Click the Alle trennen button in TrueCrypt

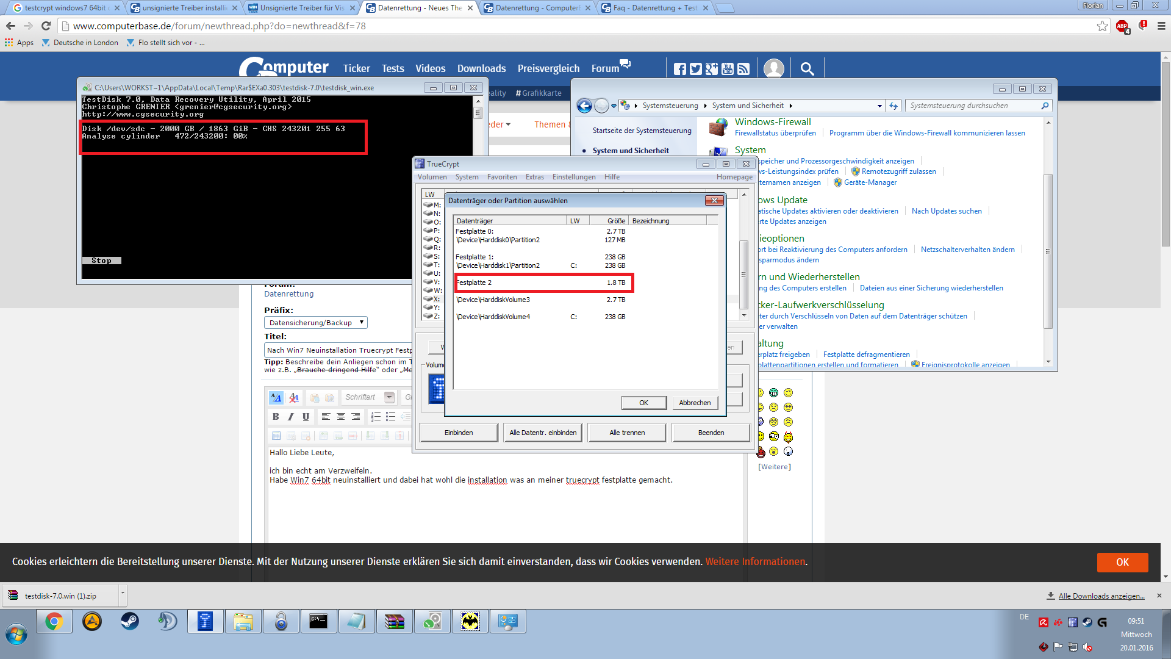627,433
